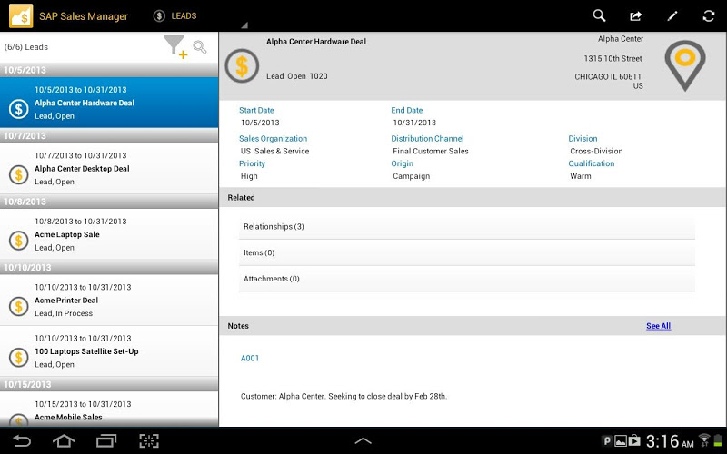Tap the shopping bag notification icon

click(634, 440)
